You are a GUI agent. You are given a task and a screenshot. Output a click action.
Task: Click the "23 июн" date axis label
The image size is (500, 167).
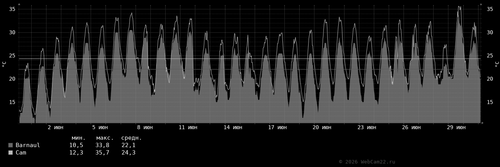[367, 127]
